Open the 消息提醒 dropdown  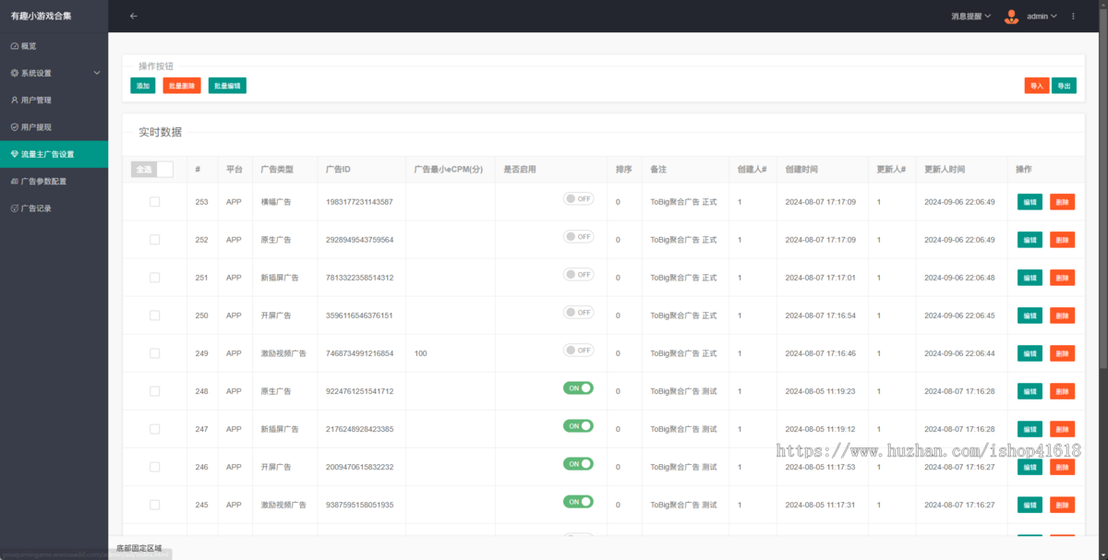[970, 16]
